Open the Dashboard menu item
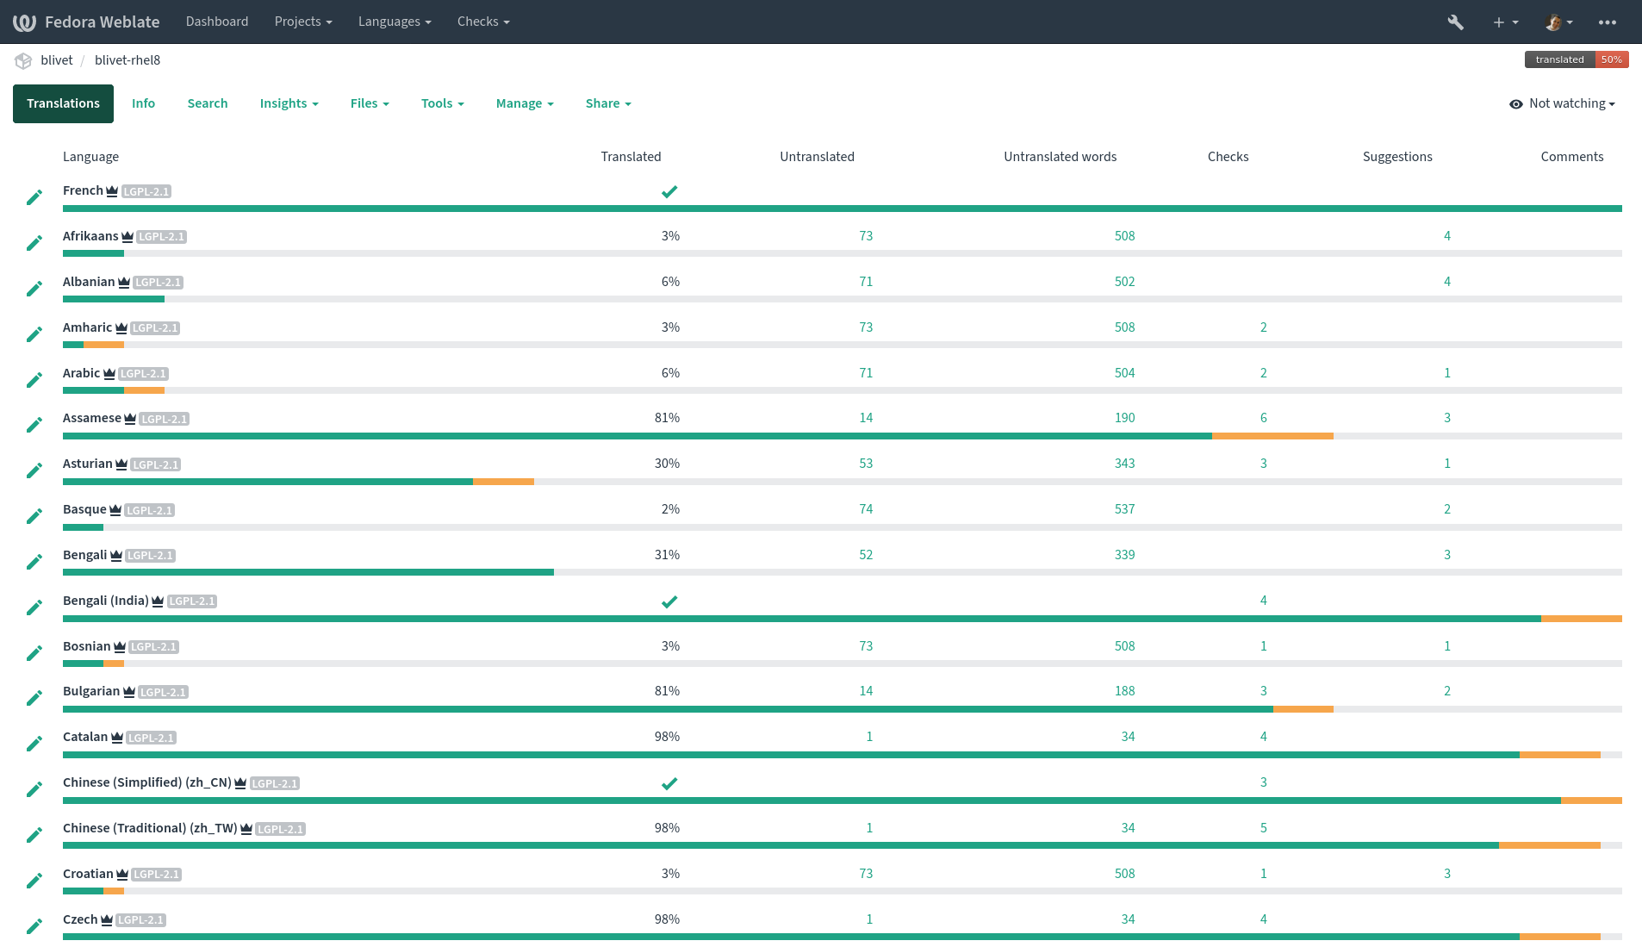 (217, 22)
